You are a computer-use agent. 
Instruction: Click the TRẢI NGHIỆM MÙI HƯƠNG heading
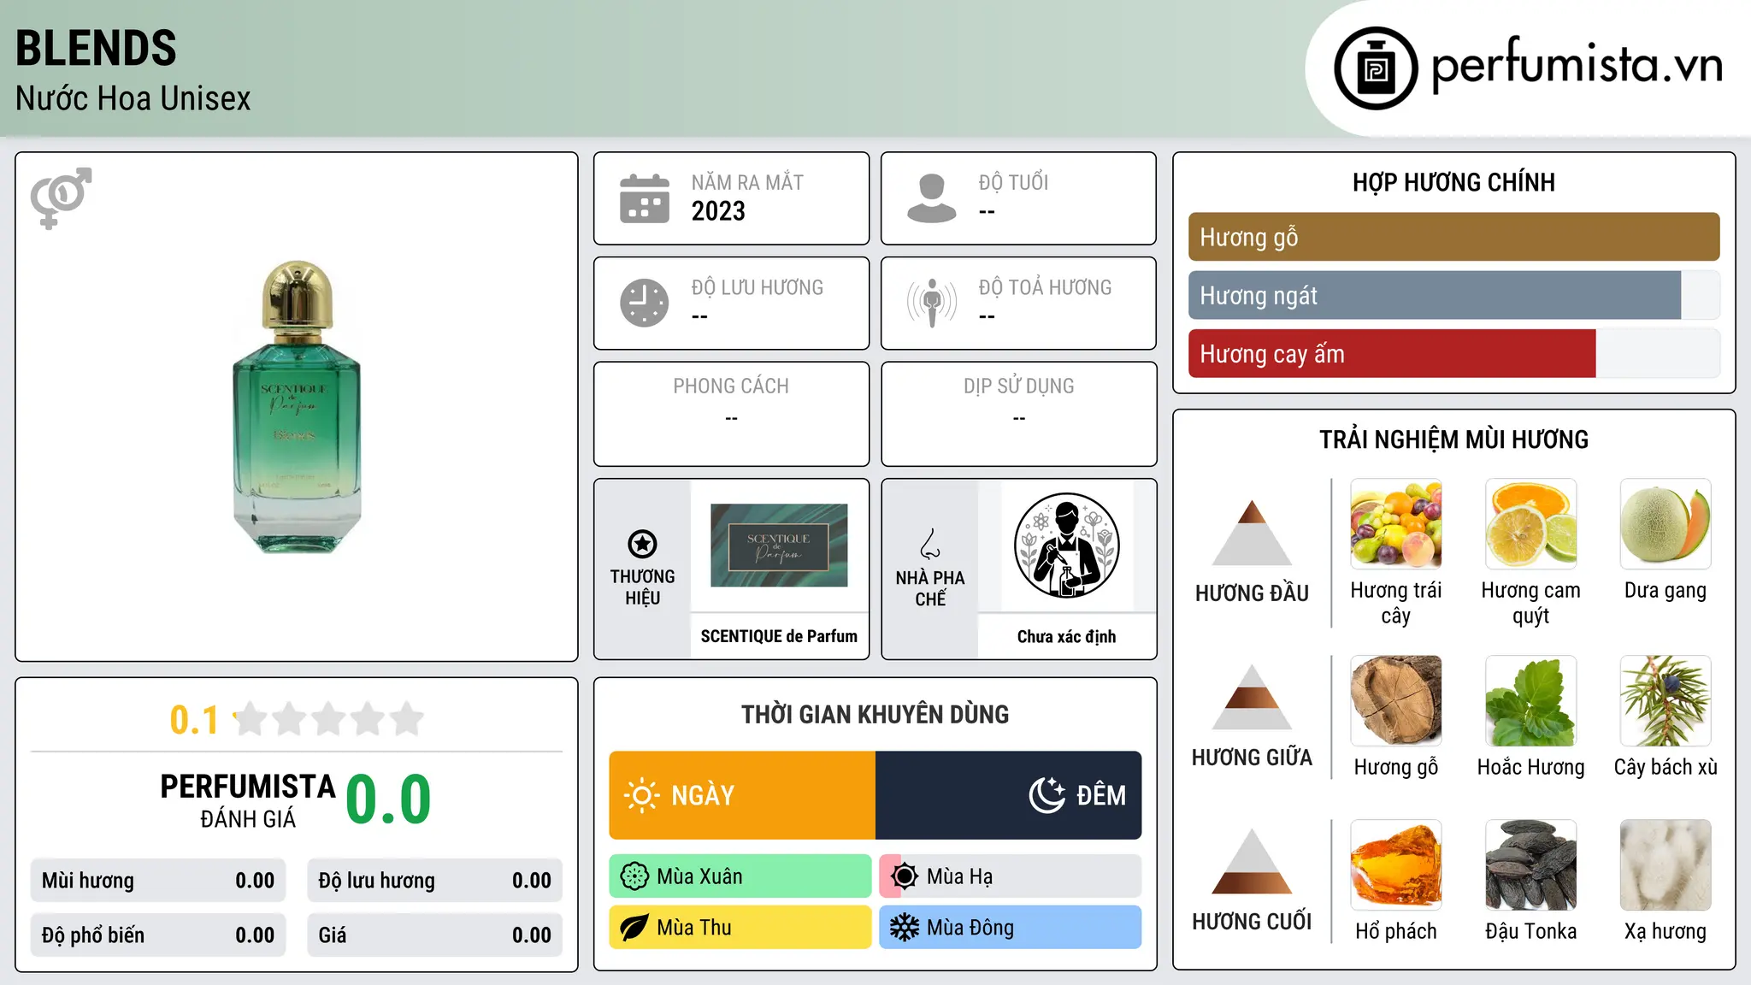[x=1453, y=439]
